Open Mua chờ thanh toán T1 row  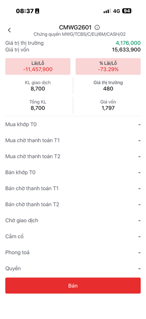tap(73, 140)
